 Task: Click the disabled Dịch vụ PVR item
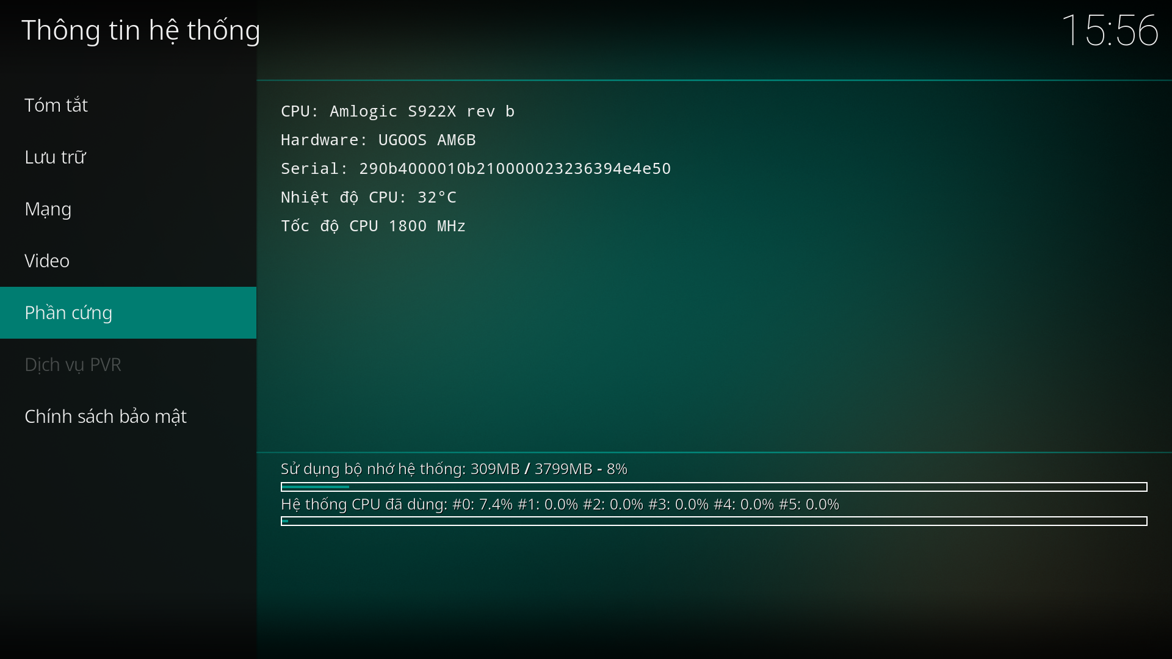73,365
